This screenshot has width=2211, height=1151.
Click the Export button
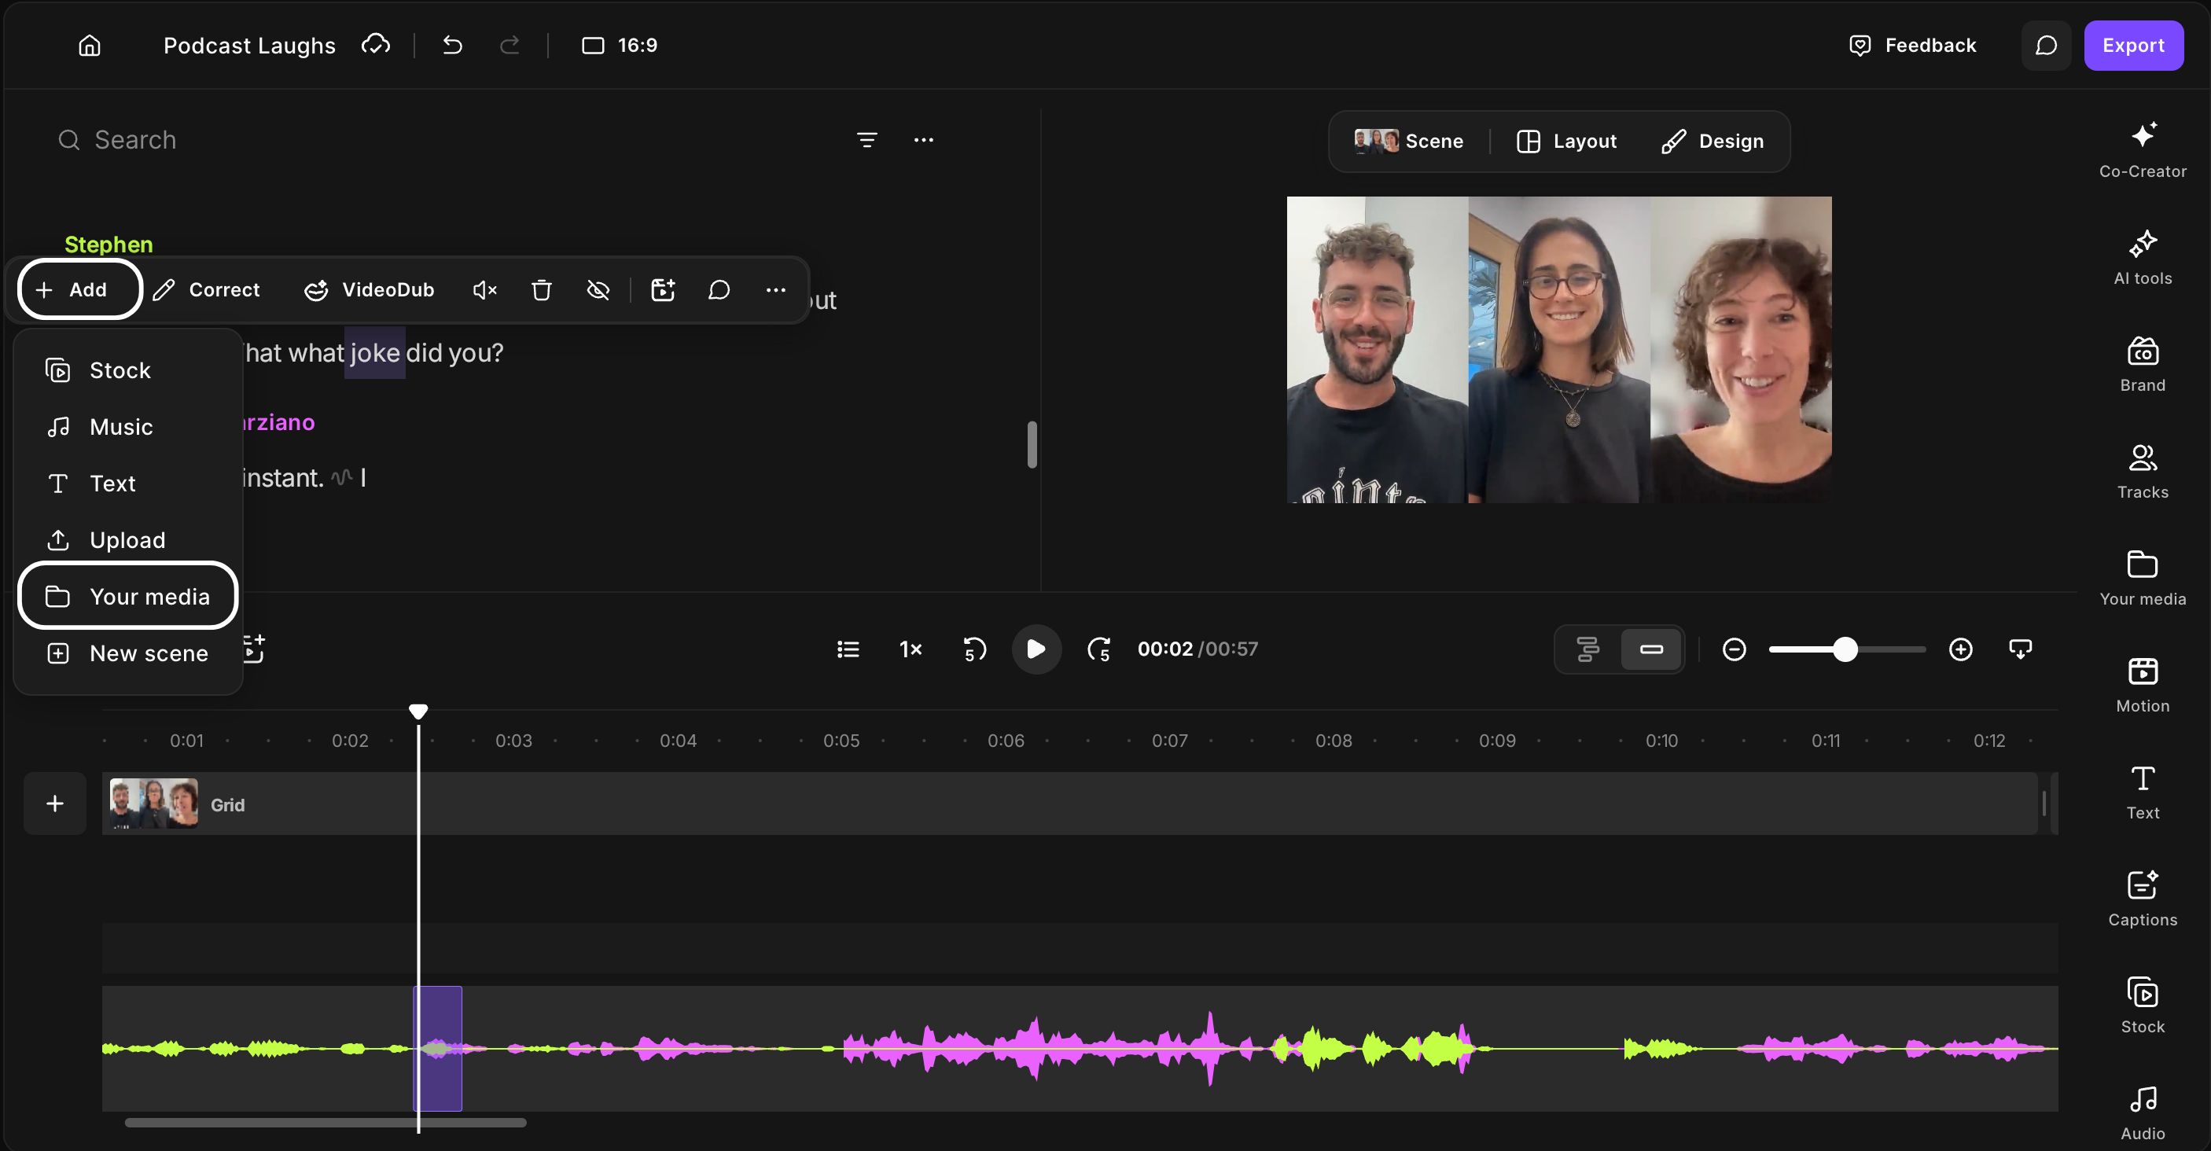(2133, 46)
